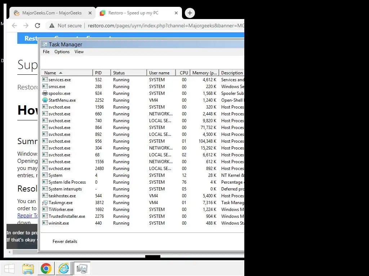Select svchost.exe with PID 892
This screenshot has width=369, height=276.
(143, 134)
